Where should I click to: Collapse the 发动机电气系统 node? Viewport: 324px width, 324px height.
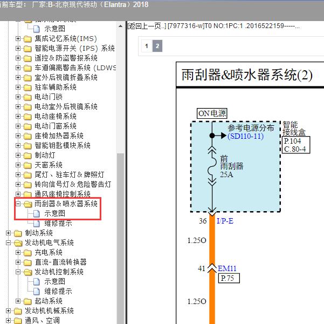[x=8, y=242]
